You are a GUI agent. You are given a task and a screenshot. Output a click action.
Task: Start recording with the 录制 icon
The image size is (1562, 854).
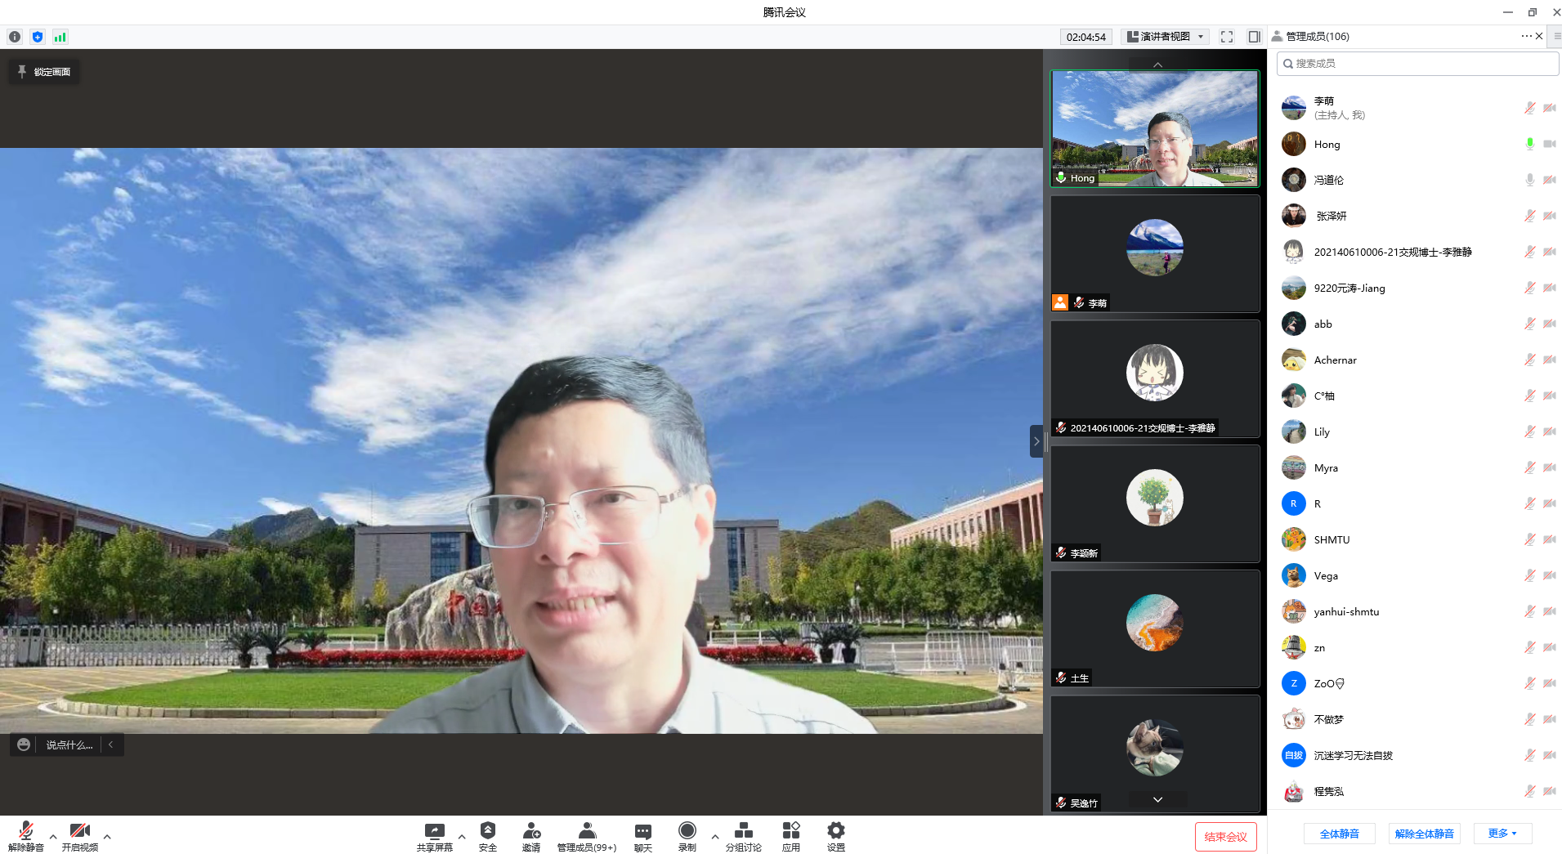coord(687,832)
